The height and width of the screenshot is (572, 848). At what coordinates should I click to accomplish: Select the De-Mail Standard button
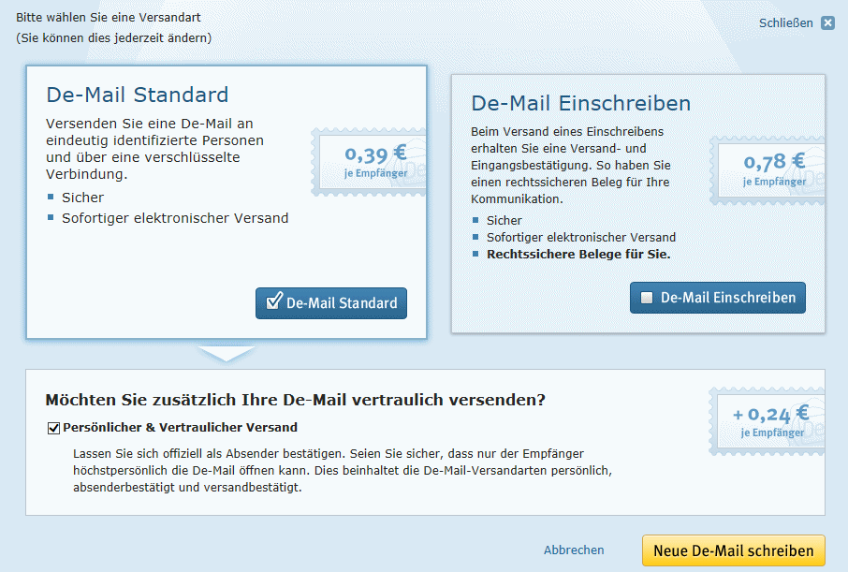click(331, 303)
